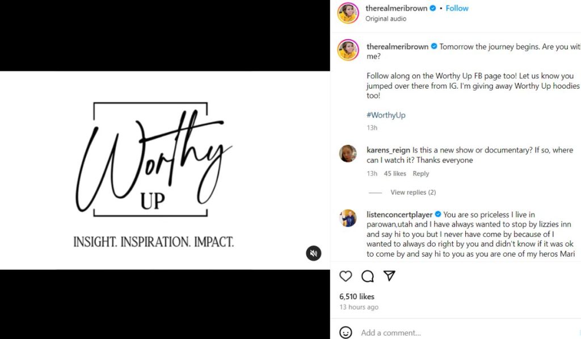This screenshot has width=581, height=339.
Task: Open karens_reign's username link
Action: click(x=388, y=150)
